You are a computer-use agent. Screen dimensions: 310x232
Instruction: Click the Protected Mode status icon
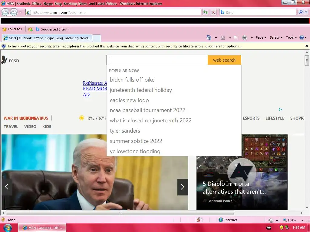(270, 220)
